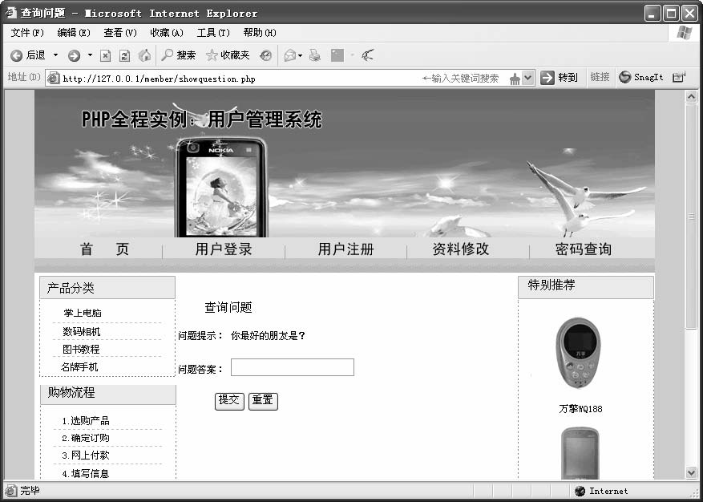Click the media/history round icon
703x502 pixels.
pyautogui.click(x=266, y=55)
